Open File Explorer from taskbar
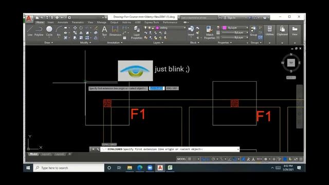This screenshot has height=185, width=329. pos(130,168)
